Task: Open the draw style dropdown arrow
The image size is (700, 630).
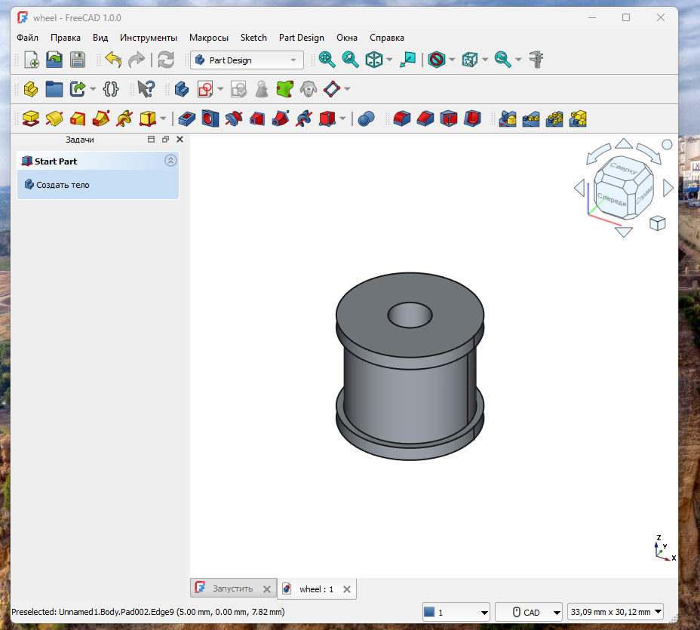Action: (450, 60)
